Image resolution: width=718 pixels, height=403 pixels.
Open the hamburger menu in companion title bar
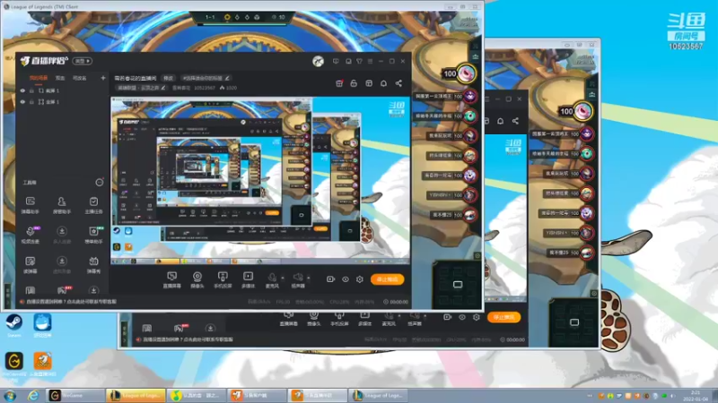pos(370,61)
